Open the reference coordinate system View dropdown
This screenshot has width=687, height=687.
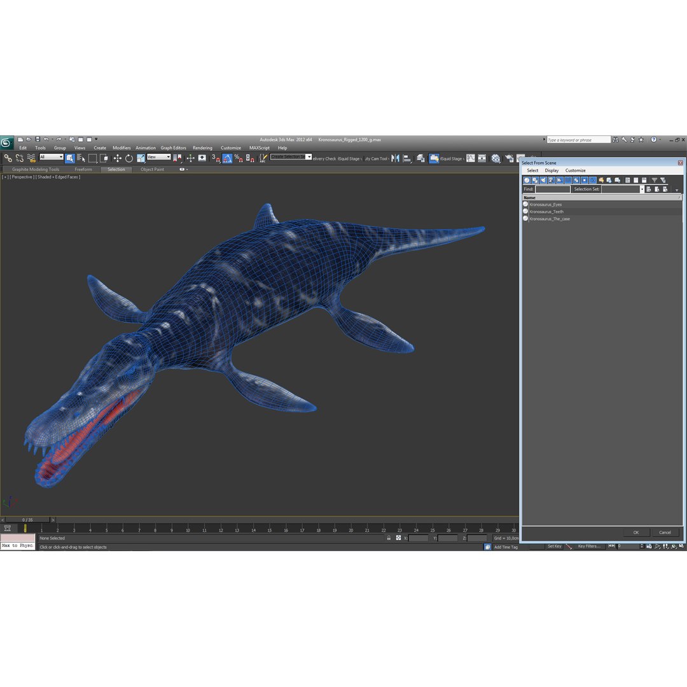click(158, 157)
